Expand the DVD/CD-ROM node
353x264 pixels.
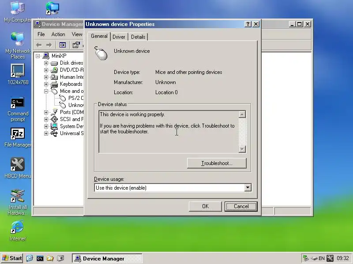point(46,70)
